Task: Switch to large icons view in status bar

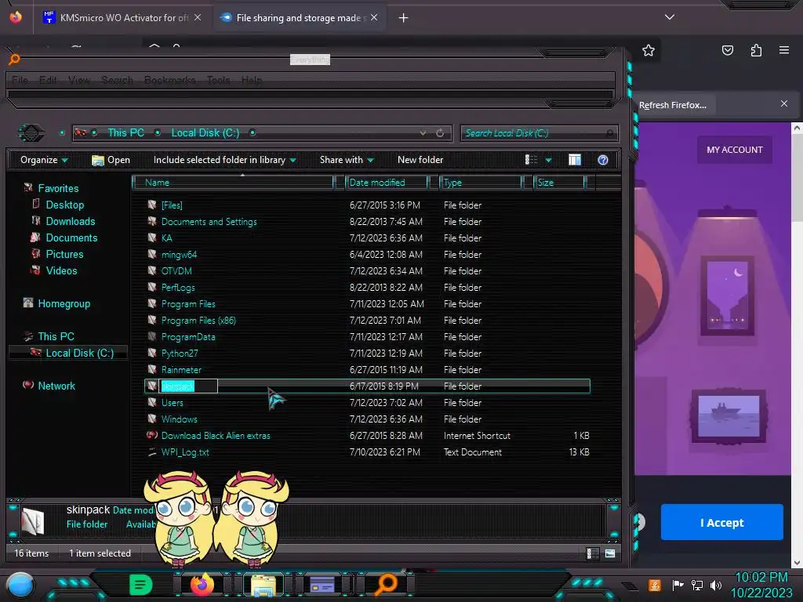Action: pos(610,553)
